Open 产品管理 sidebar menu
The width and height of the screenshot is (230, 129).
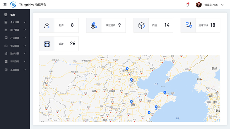coord(15,38)
